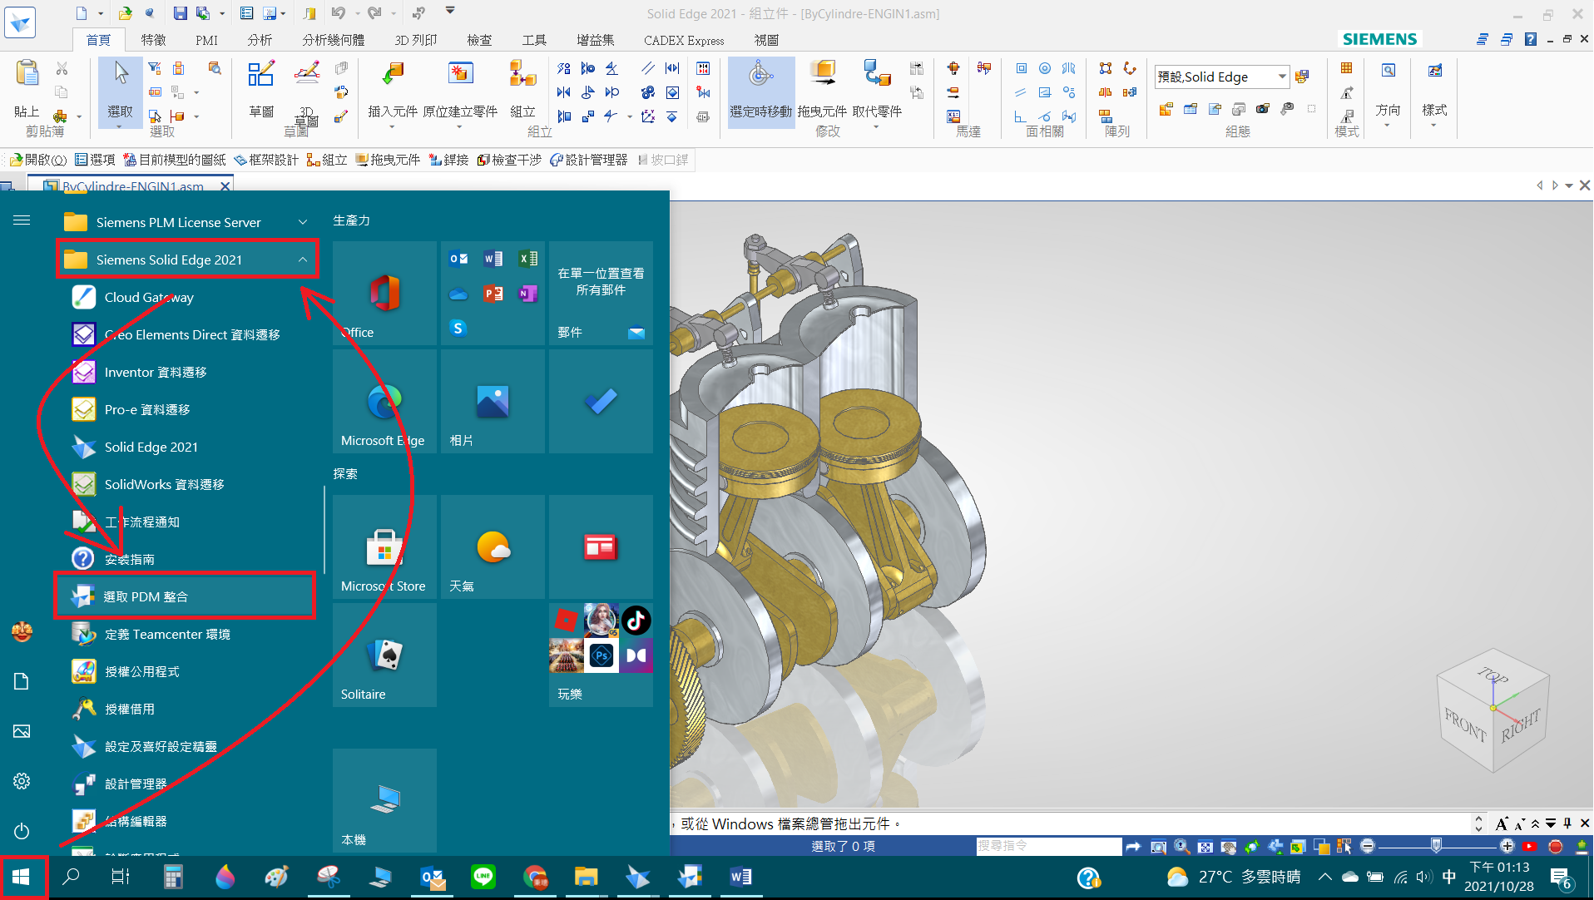Switch to the PMI ribbon tab
Image resolution: width=1594 pixels, height=900 pixels.
206,40
